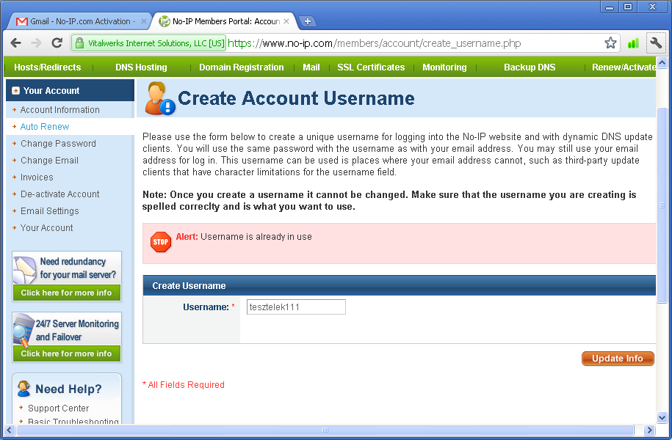Click the horizontal scrollbar left arrow

pos(9,430)
